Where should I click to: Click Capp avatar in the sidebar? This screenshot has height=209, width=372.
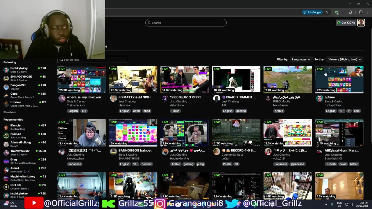(6, 95)
